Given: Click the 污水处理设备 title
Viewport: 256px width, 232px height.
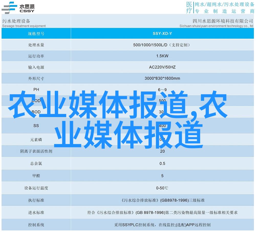Looking at the screenshot, I should [x=16, y=21].
